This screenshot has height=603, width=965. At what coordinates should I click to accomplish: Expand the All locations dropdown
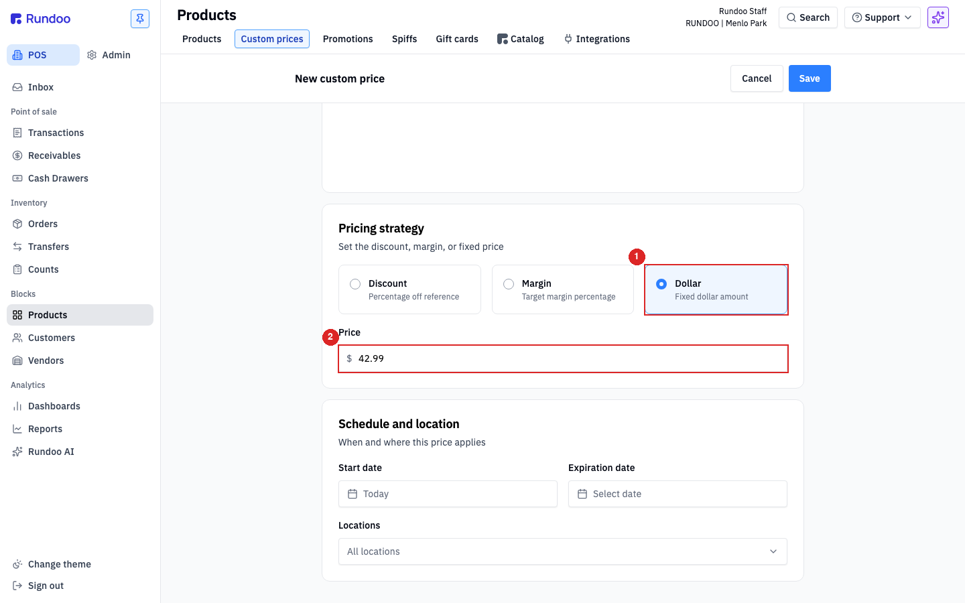click(563, 551)
